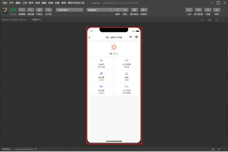The image size is (228, 152).
Task: Tap the capsule close target button
Action: click(x=136, y=37)
